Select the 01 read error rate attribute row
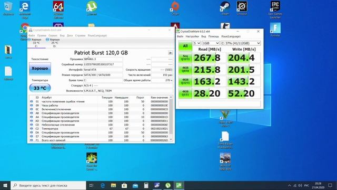The width and height of the screenshot is (337, 190). click(99, 101)
